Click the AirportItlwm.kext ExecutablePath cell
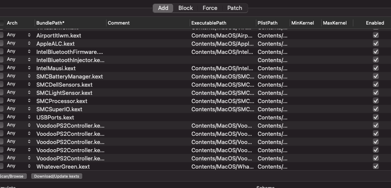This screenshot has height=188, width=391. pos(223,35)
